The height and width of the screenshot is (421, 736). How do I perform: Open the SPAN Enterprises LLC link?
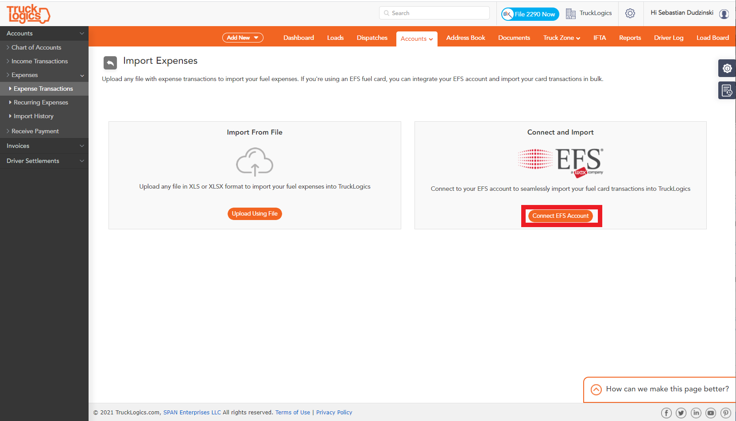click(192, 413)
